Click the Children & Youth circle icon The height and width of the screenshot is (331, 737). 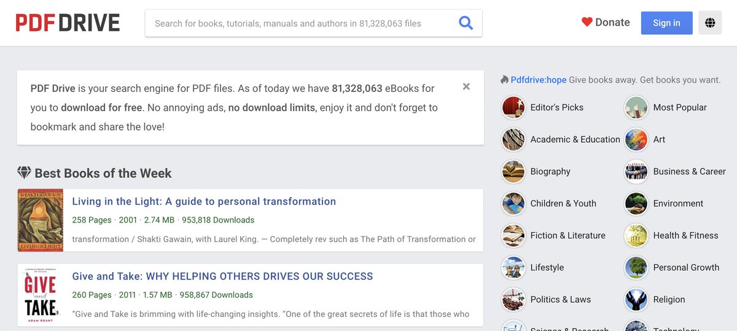[x=513, y=204]
